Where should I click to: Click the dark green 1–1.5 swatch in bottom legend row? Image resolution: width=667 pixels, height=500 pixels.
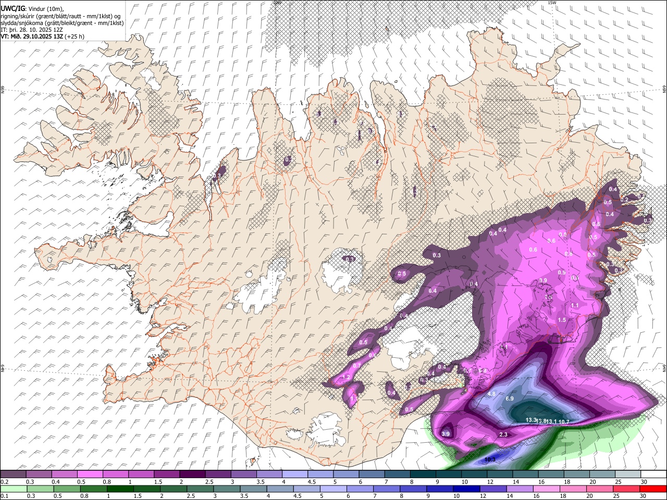tap(120, 489)
